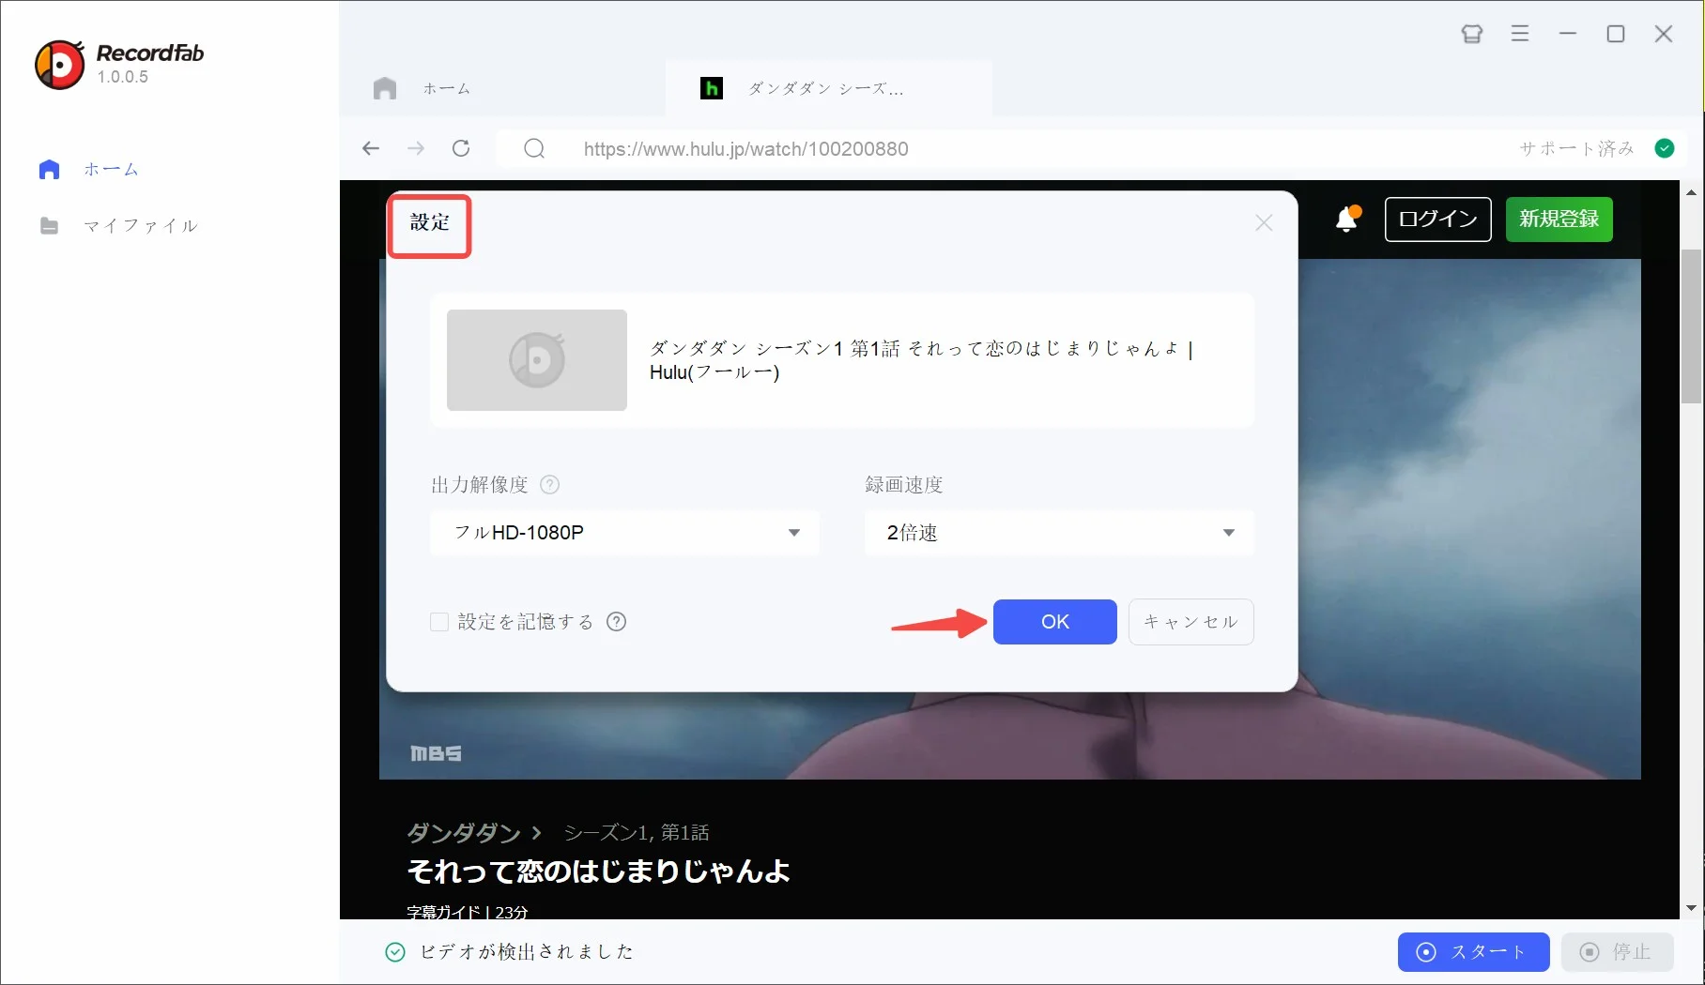Click the 新規登録 button
The image size is (1705, 985).
coord(1559,220)
